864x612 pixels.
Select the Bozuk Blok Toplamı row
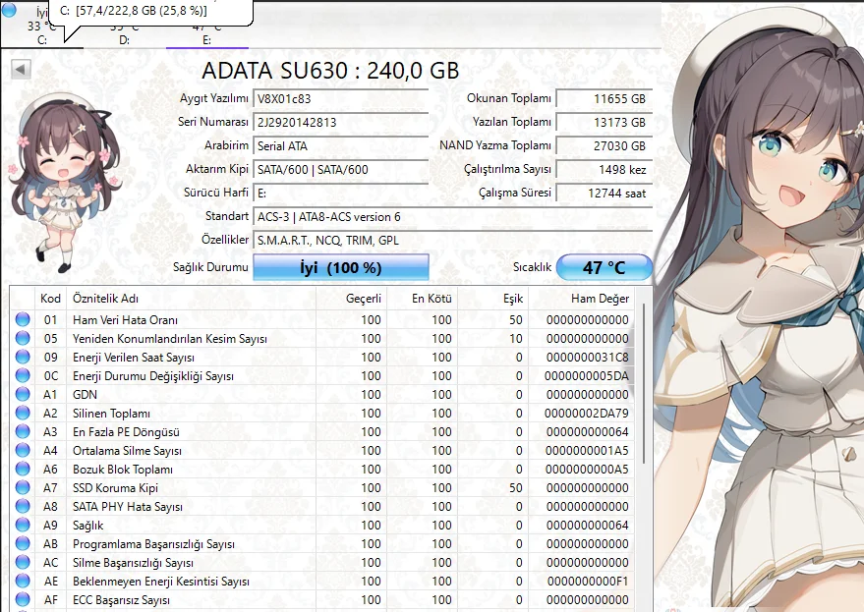point(322,470)
